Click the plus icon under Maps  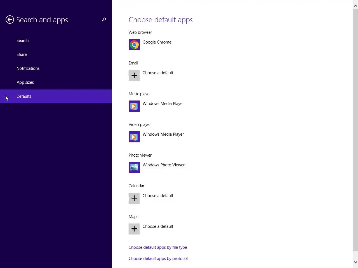[134, 229]
